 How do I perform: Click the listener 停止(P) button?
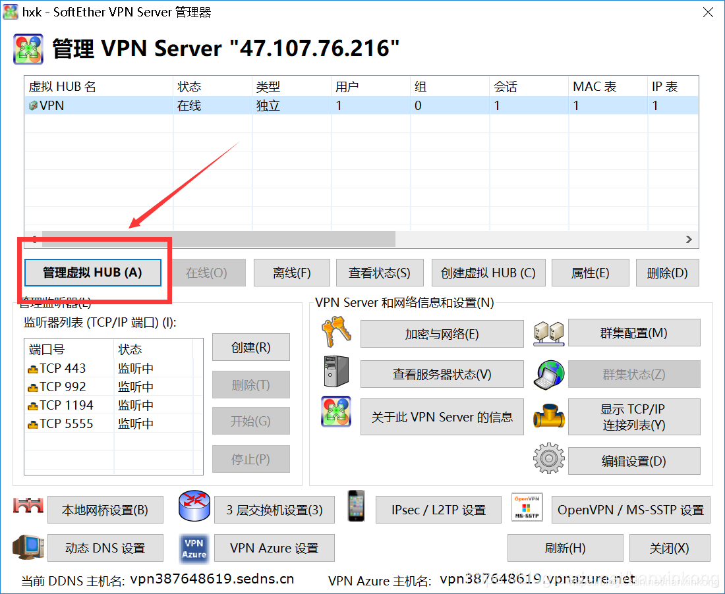[x=251, y=458]
